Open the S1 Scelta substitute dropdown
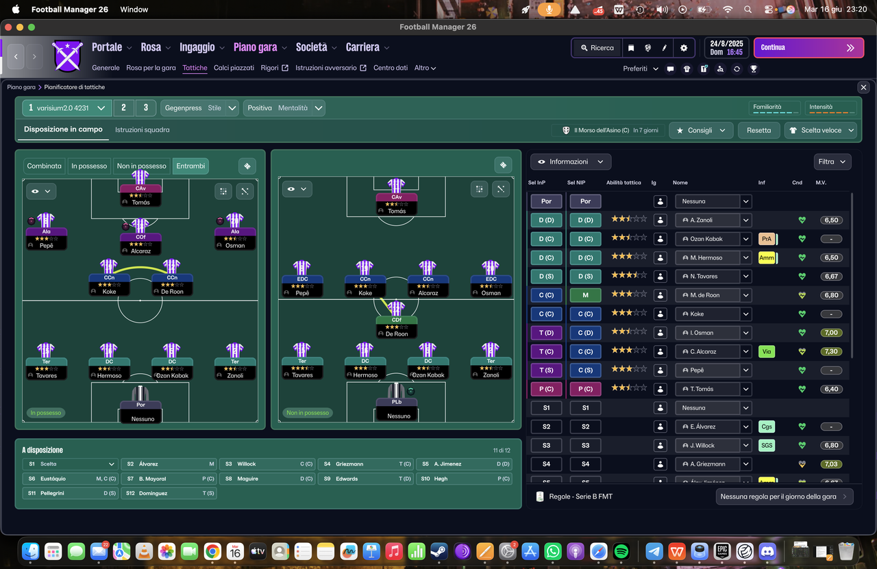This screenshot has width=877, height=569. (x=71, y=464)
